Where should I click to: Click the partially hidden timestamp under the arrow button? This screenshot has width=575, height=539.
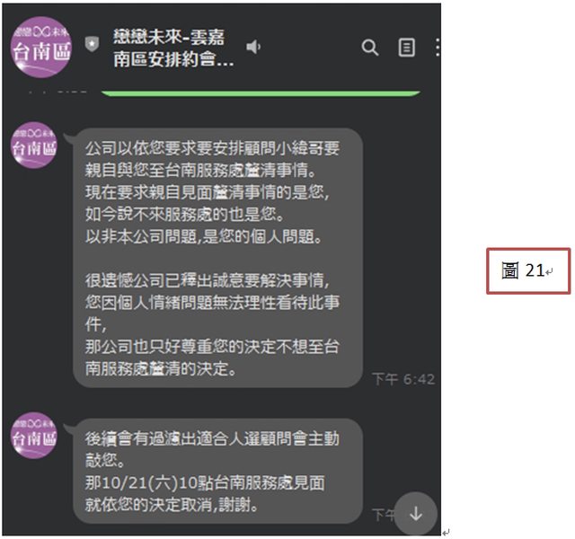click(384, 515)
